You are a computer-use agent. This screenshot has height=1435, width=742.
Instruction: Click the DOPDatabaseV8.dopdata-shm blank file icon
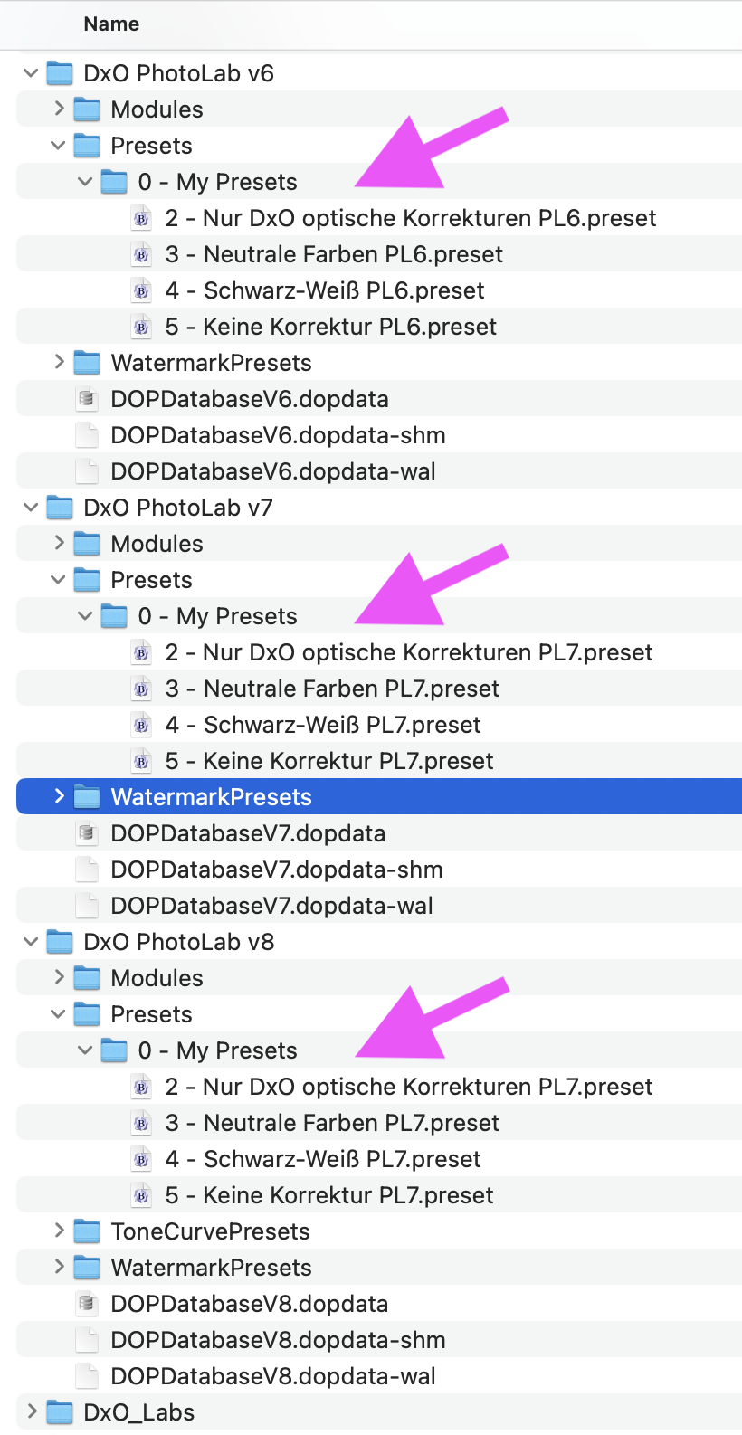87,1340
